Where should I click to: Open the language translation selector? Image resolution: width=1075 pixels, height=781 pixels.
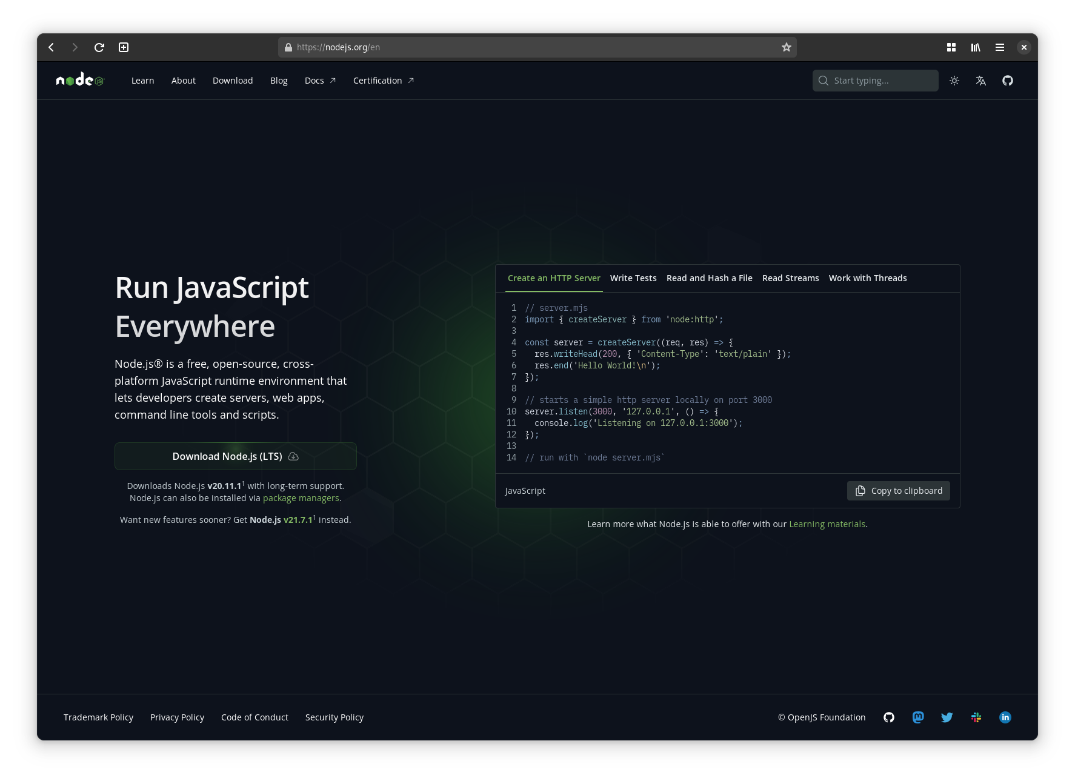tap(981, 81)
